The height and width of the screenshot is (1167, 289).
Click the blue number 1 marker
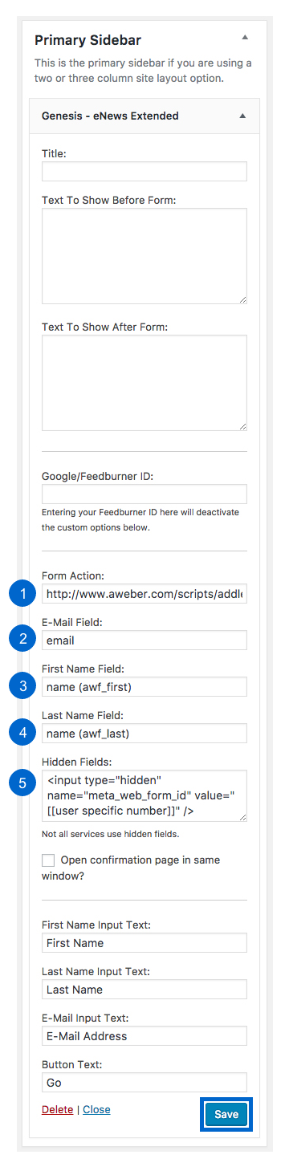[x=23, y=594]
